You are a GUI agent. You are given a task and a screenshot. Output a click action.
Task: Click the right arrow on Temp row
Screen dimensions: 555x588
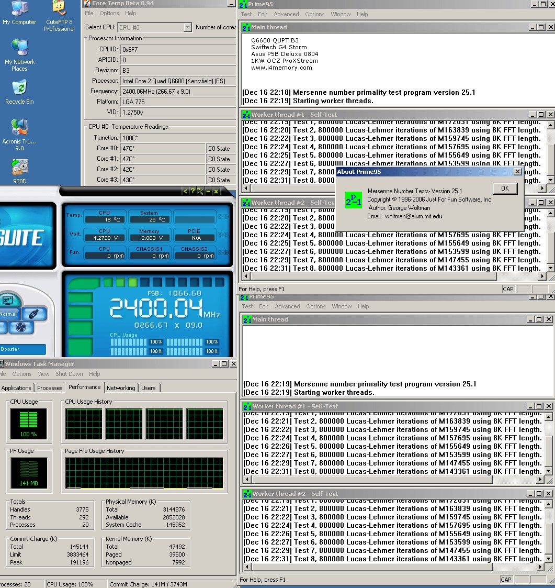click(226, 216)
